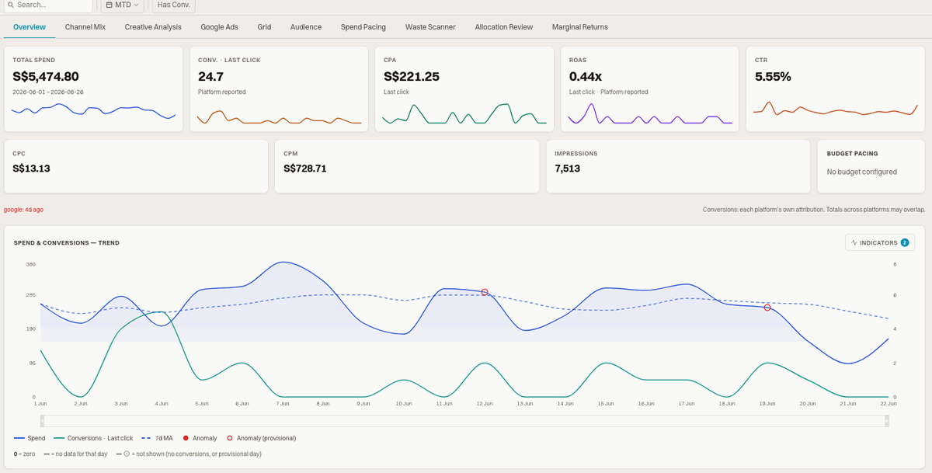Toggle the Anomaly legend item
This screenshot has height=473, width=932.
[200, 438]
